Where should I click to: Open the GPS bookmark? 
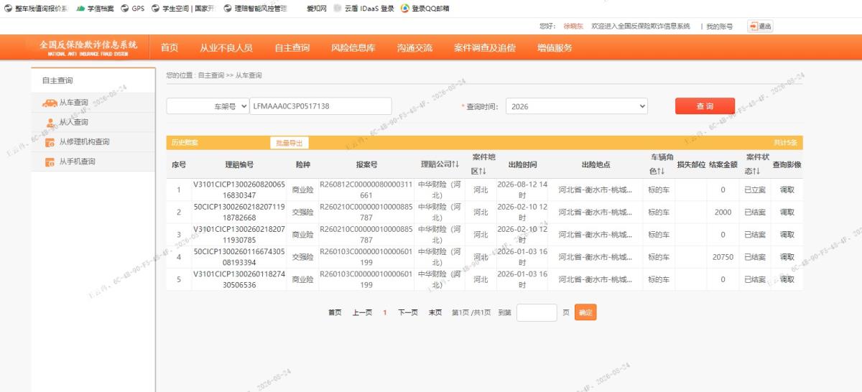(133, 8)
